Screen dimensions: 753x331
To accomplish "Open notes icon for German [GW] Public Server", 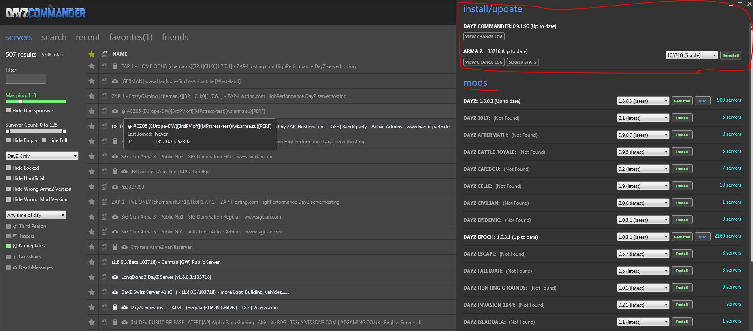I will click(x=104, y=262).
